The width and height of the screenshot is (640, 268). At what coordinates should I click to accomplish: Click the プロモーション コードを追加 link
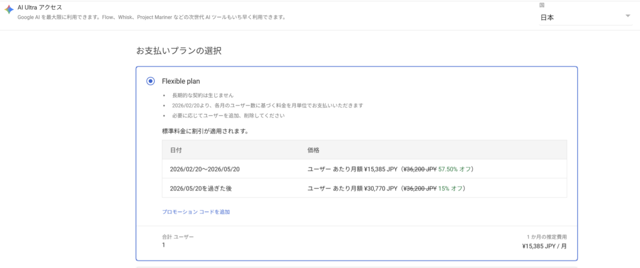pos(196,212)
